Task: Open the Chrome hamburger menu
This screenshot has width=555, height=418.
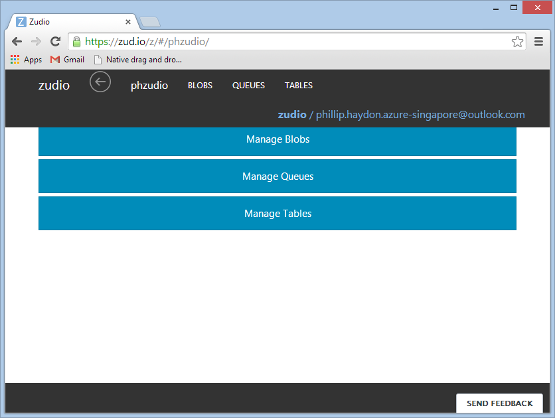Action: pos(538,42)
